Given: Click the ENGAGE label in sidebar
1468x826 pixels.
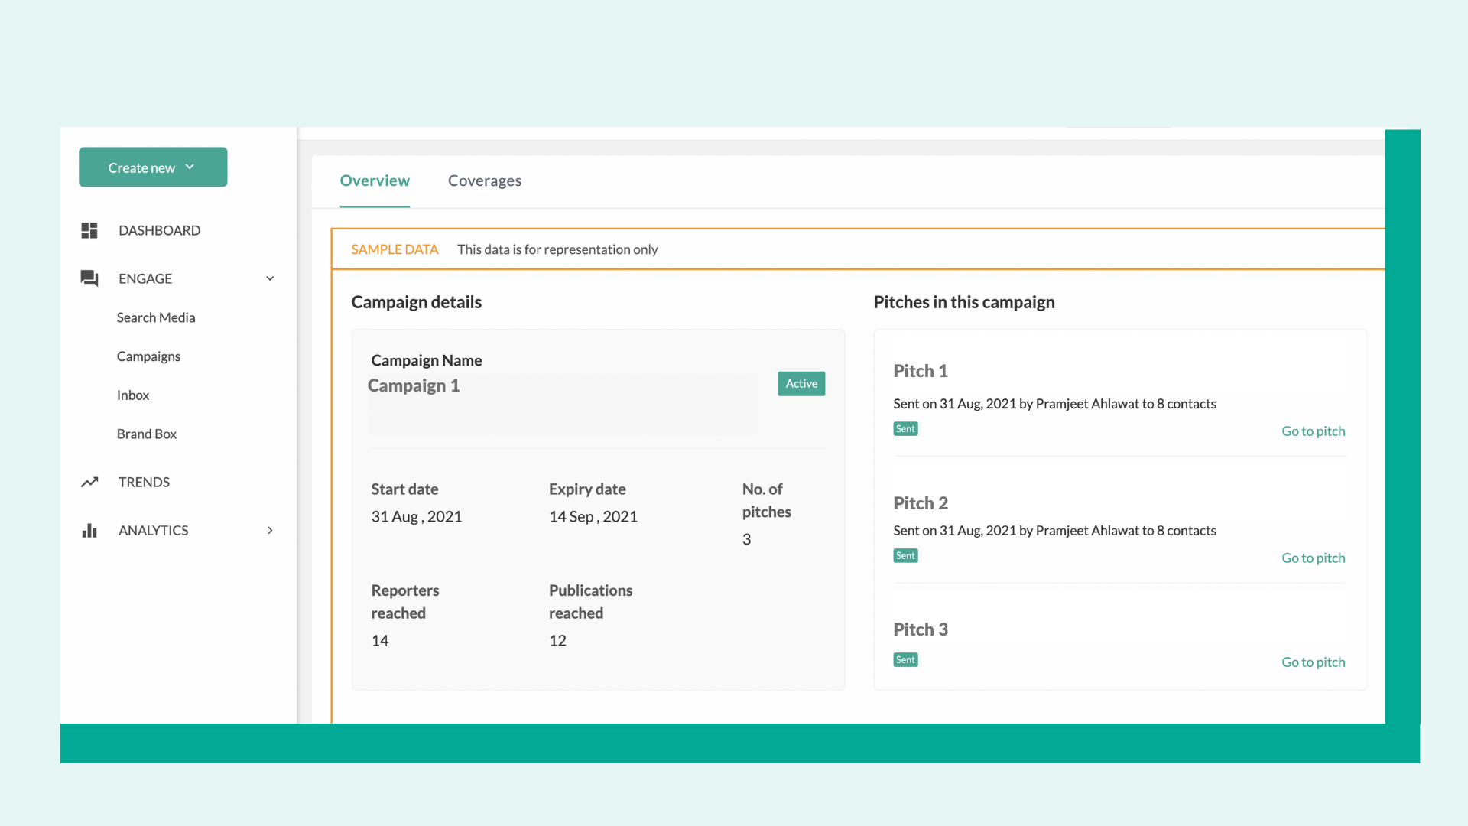Looking at the screenshot, I should point(145,278).
